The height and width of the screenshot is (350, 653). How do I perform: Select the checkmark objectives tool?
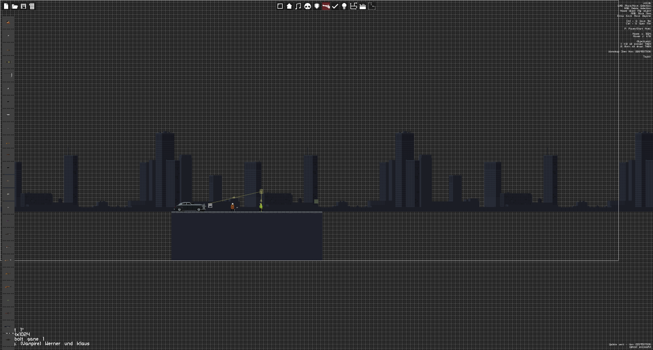[335, 6]
